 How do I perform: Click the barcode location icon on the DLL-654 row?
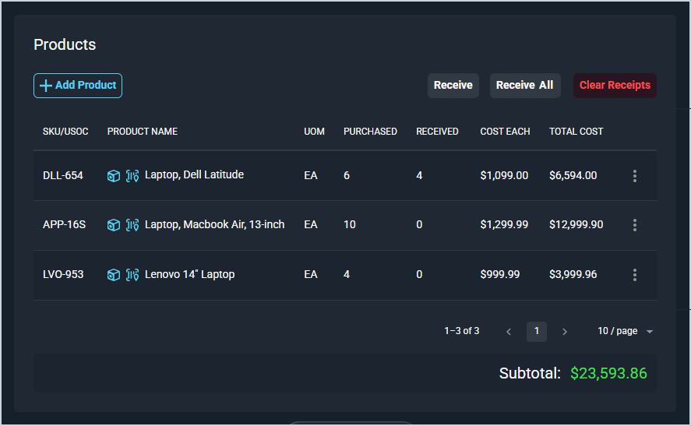coord(132,176)
